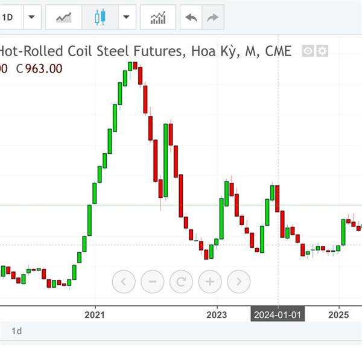Viewport: 362px width, 362px height.
Task: Reset the chart view
Action: click(181, 281)
